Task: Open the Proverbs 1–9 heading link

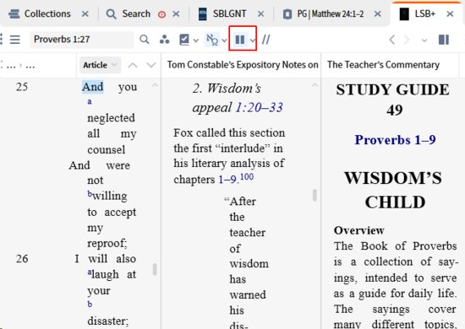Action: click(395, 140)
